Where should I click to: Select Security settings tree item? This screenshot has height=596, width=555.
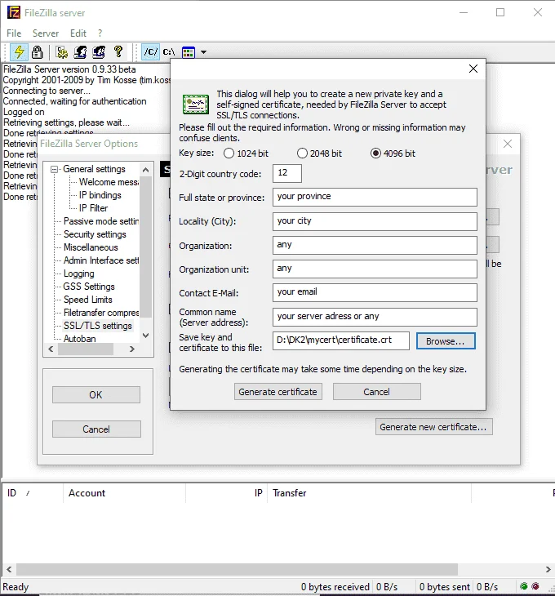coord(95,234)
